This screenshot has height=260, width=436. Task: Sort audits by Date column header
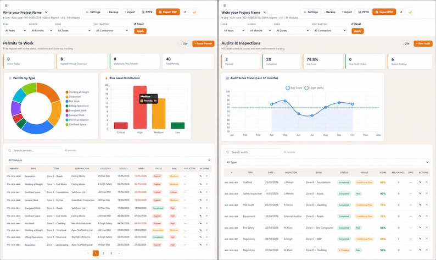pyautogui.click(x=271, y=173)
